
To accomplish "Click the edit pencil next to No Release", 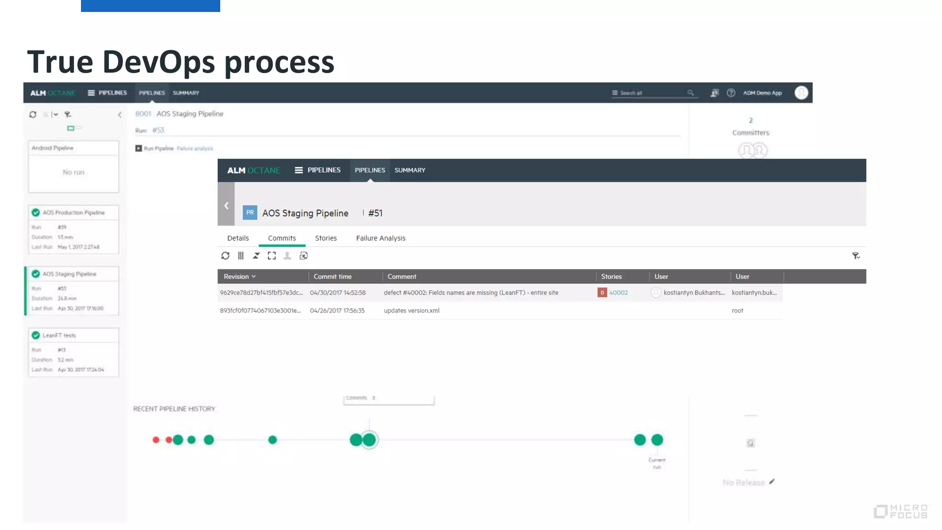I will coord(772,482).
